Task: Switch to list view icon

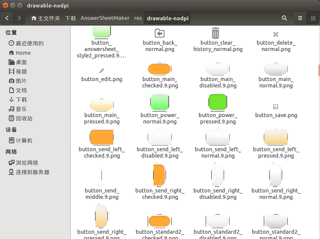Action: point(300,18)
